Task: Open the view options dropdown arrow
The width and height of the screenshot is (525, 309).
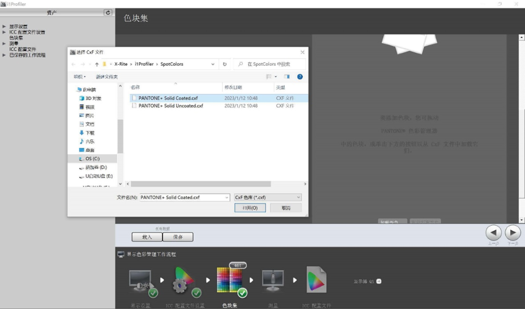Action: pos(276,77)
